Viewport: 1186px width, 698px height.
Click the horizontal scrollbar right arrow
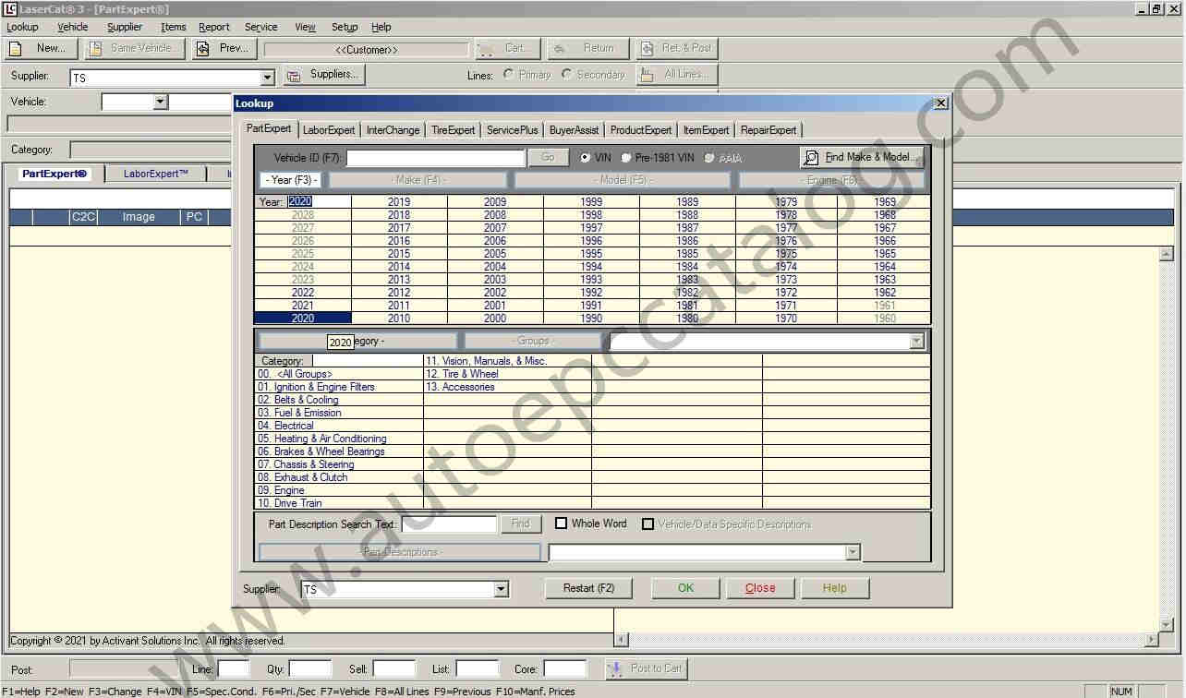1151,639
